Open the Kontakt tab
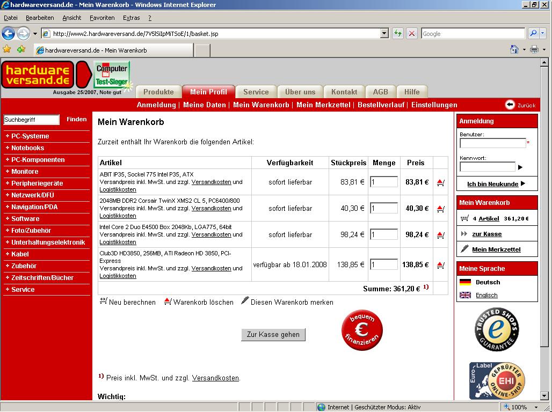Viewport: 552px width, 412px height. [x=344, y=92]
